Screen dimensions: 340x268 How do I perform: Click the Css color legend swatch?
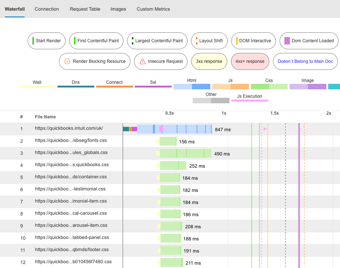(269, 87)
